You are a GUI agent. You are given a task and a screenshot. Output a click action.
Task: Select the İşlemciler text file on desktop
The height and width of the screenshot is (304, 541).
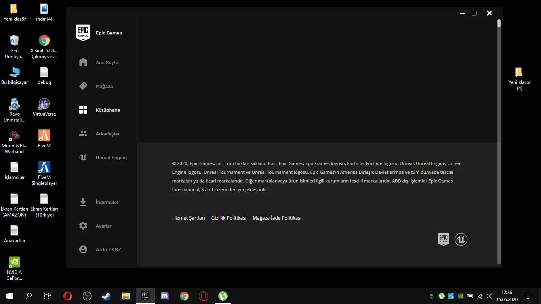pyautogui.click(x=14, y=171)
